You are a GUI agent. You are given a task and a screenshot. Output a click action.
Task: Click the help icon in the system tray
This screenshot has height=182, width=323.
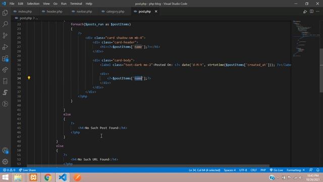[272, 177]
